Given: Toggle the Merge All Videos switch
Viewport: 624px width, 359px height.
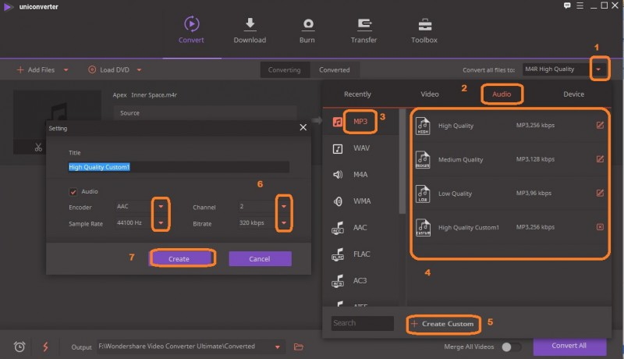Looking at the screenshot, I should click(511, 347).
